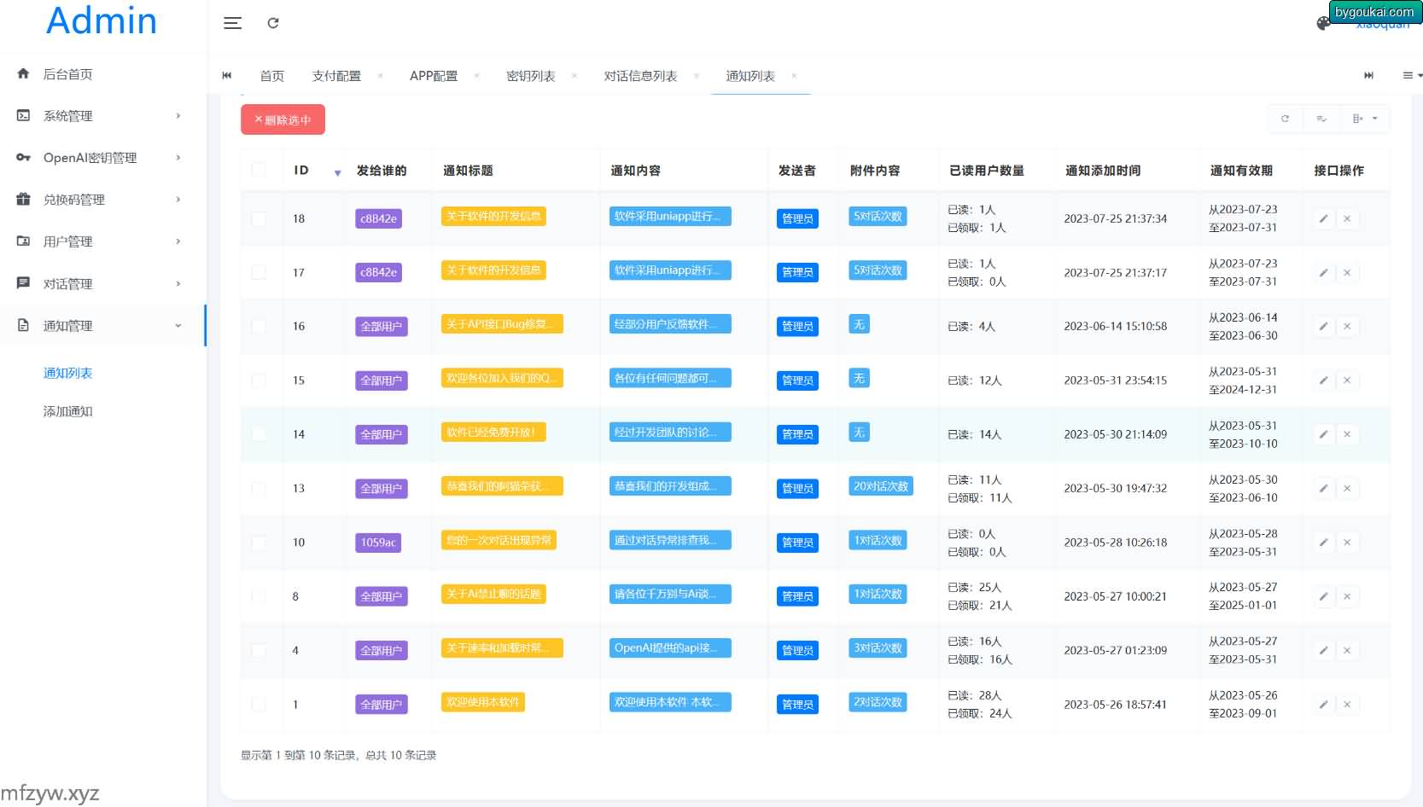This screenshot has width=1423, height=807.
Task: Expand the 系统管理 sidebar menu
Action: click(x=98, y=116)
